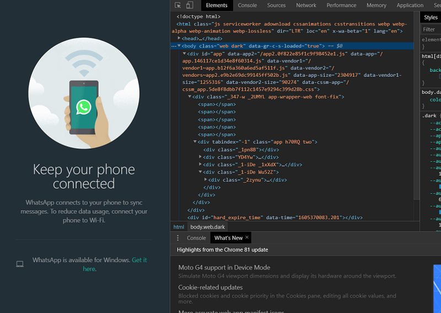This screenshot has width=441, height=313.
Task: Select the html element opening tag line
Action: click(290, 28)
